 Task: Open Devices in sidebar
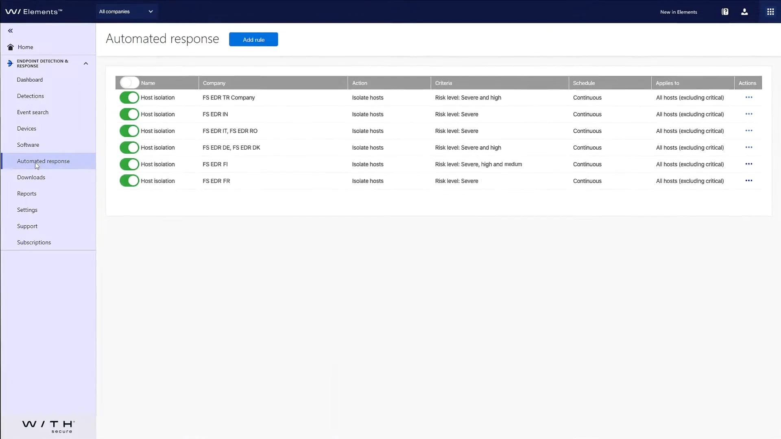click(x=26, y=128)
